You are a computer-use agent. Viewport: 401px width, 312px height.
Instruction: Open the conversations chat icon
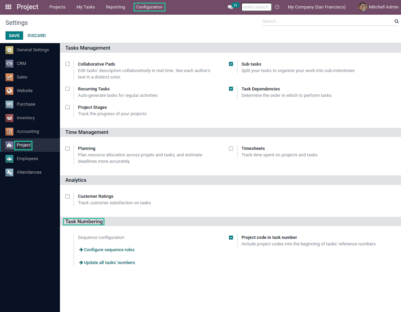230,7
